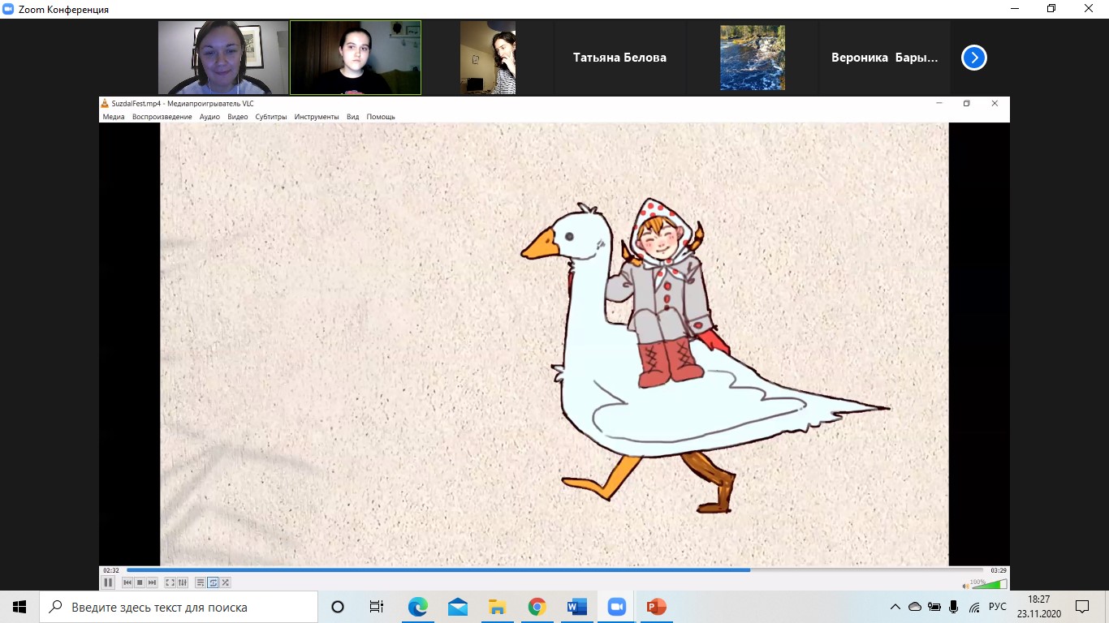This screenshot has width=1109, height=623.
Task: Open PowerPoint from taskbar
Action: pos(656,607)
